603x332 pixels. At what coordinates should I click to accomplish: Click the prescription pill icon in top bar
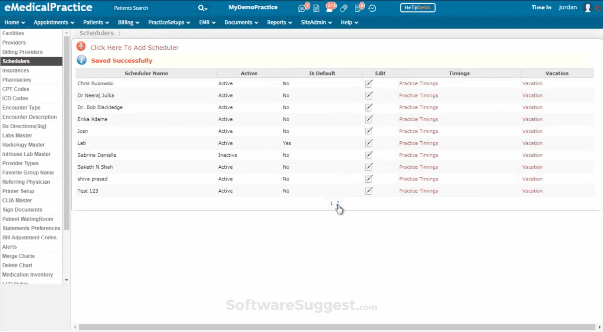(343, 8)
